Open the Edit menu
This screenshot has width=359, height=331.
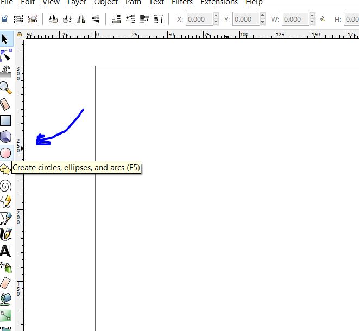(x=28, y=2)
